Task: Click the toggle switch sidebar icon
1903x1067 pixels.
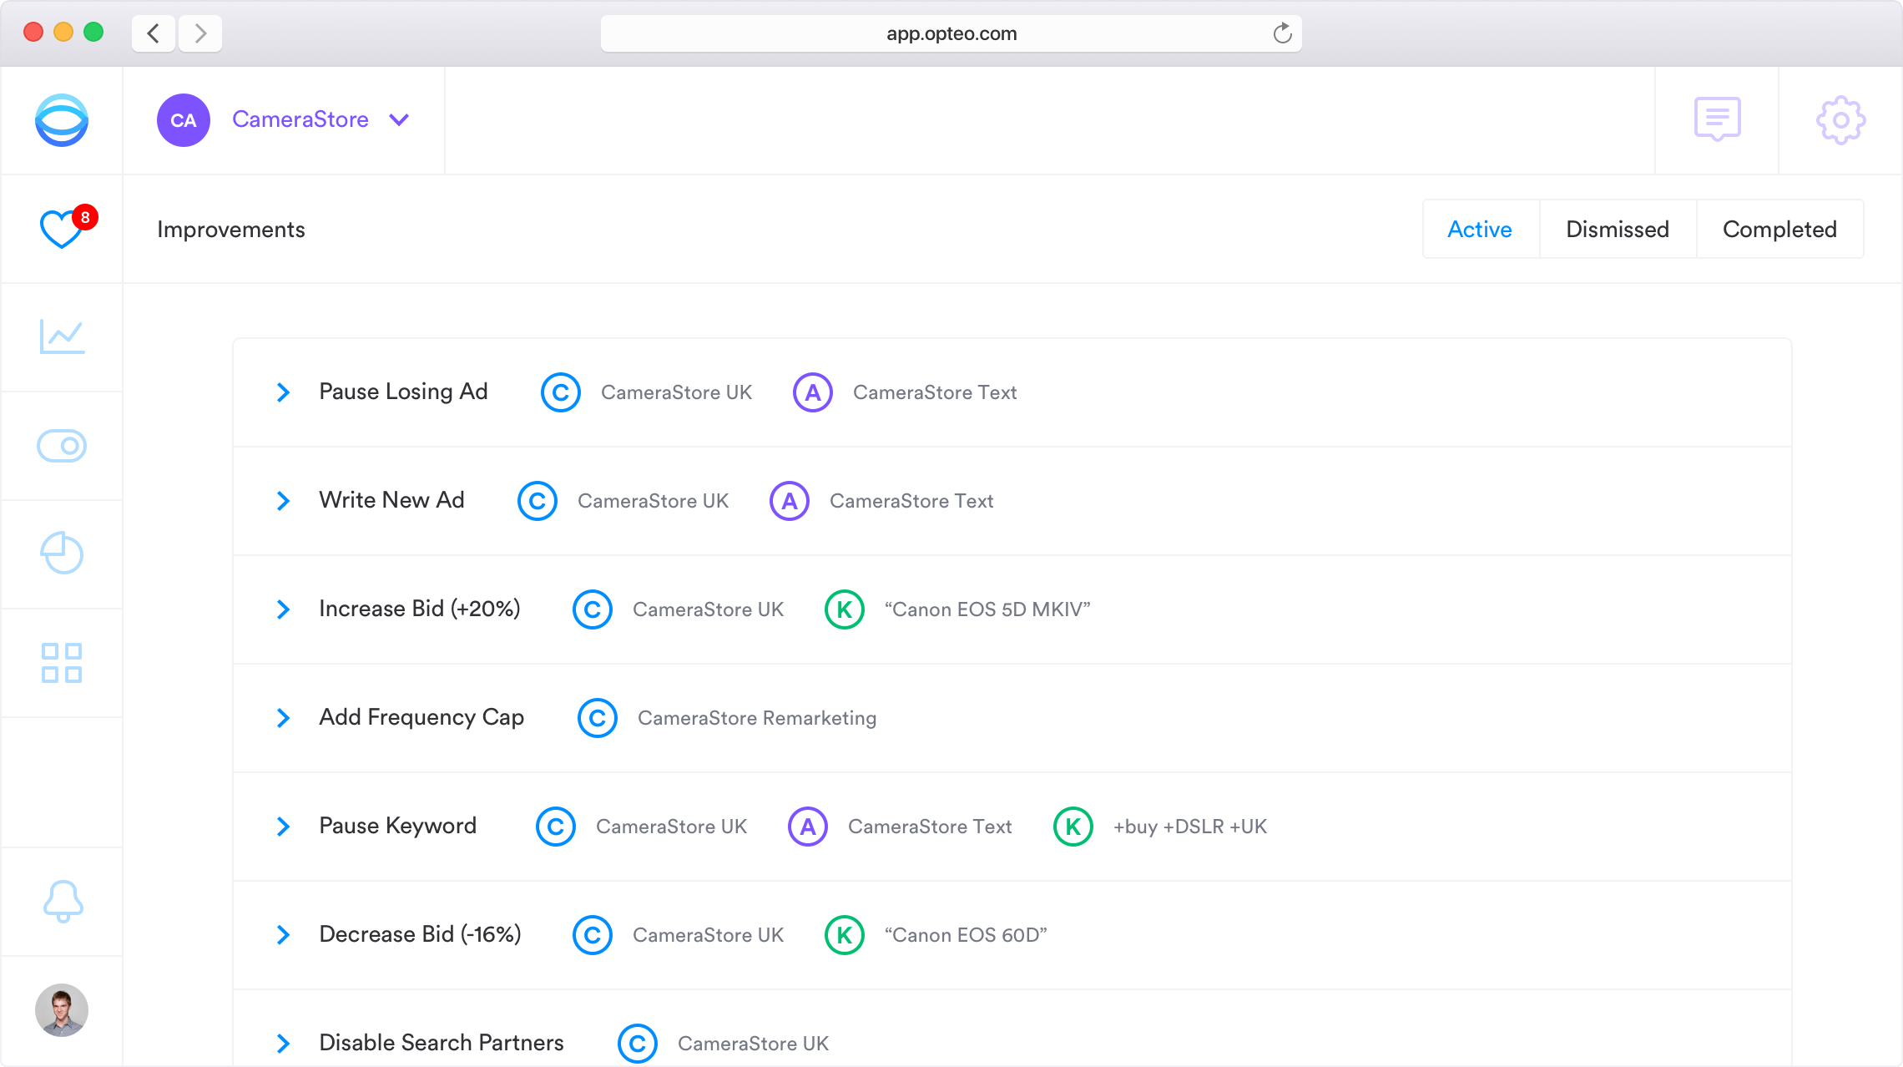Action: 62,446
